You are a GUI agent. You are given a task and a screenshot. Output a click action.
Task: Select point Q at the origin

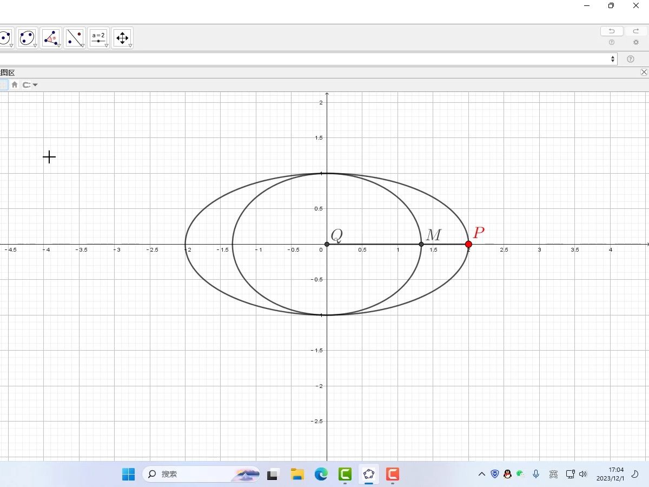(x=327, y=244)
